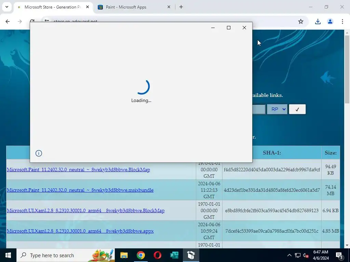This screenshot has width=350, height=262.
Task: Open the Chrome profile icon
Action: pyautogui.click(x=330, y=21)
